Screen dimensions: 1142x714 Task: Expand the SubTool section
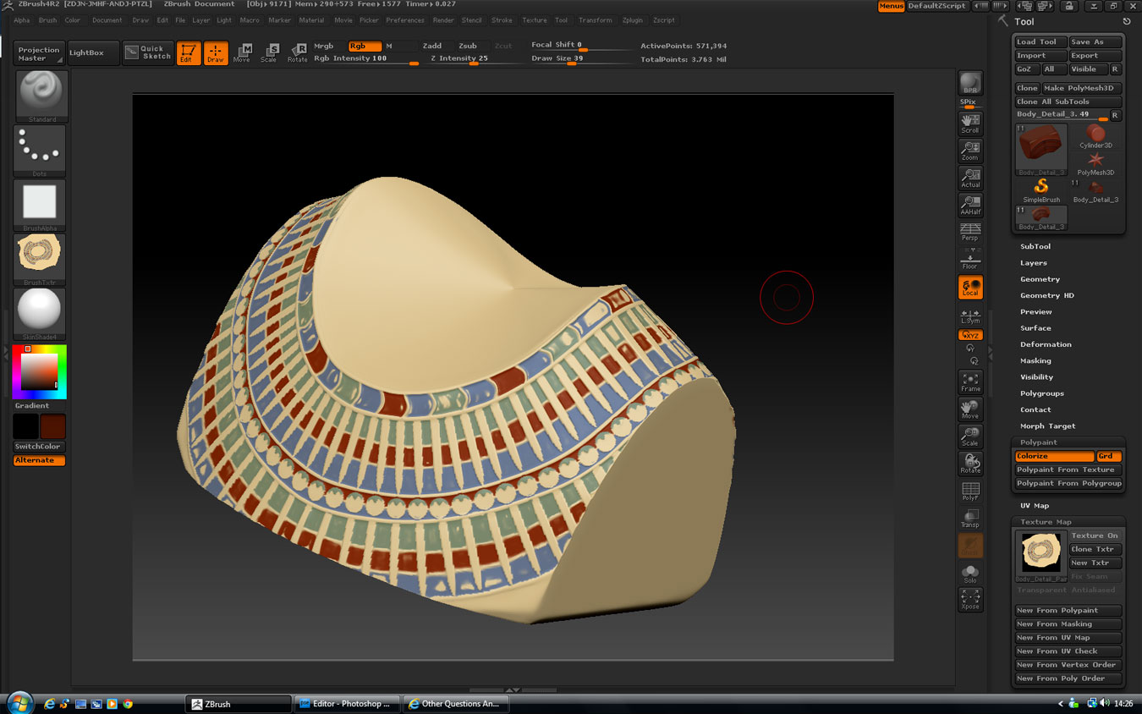pos(1035,246)
